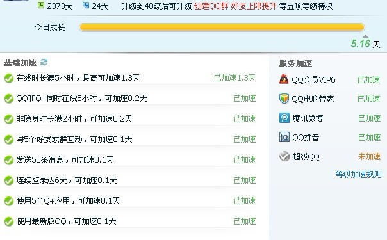
Task: Click 已加速 on the 使用最新版QQ row
Action: click(245, 221)
